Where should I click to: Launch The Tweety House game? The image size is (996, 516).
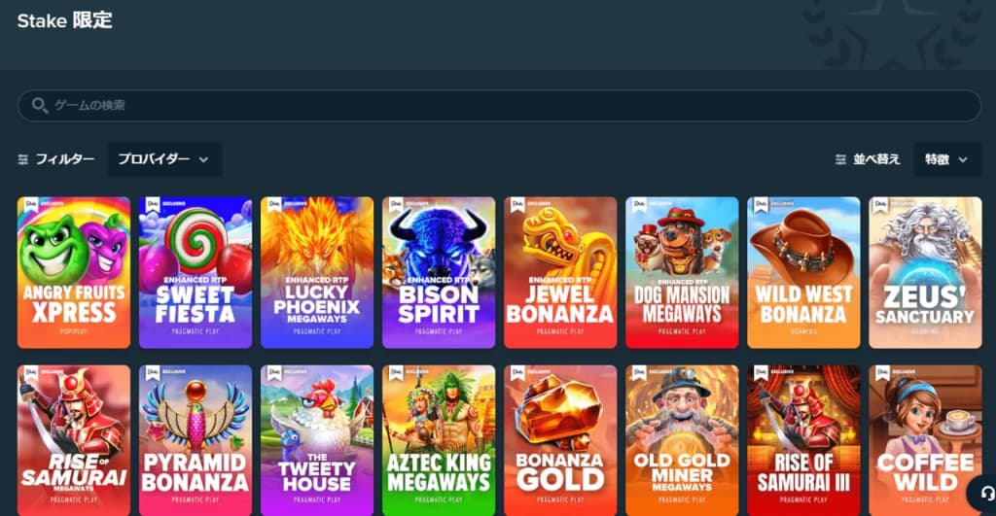click(317, 440)
